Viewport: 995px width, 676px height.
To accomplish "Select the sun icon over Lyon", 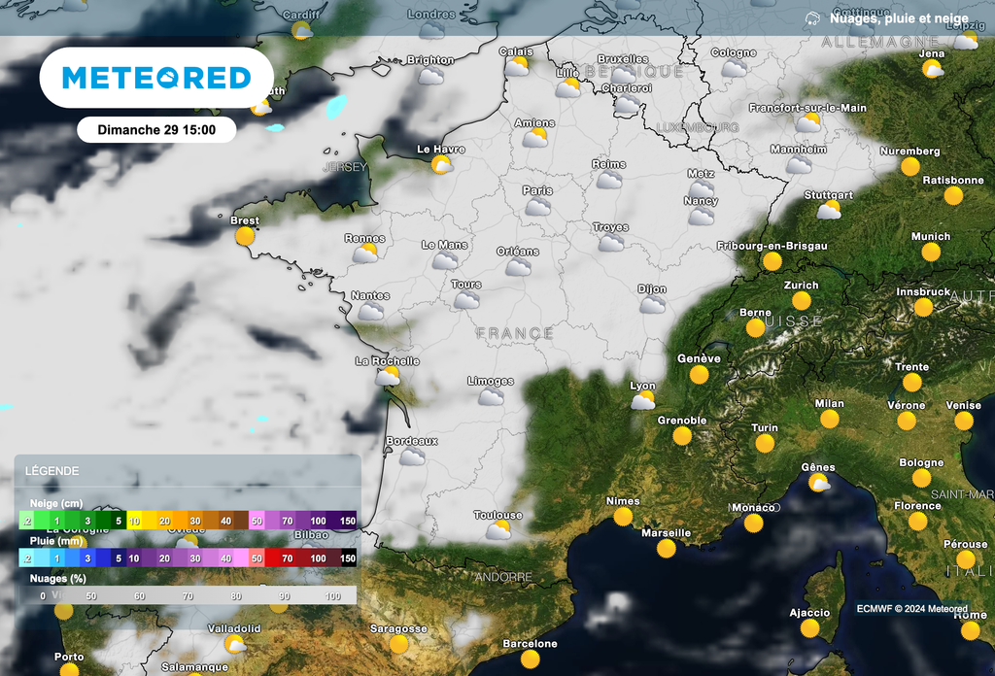I will pyautogui.click(x=643, y=401).
